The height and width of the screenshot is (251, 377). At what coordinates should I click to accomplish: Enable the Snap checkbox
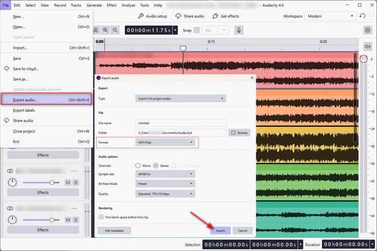coord(197,30)
